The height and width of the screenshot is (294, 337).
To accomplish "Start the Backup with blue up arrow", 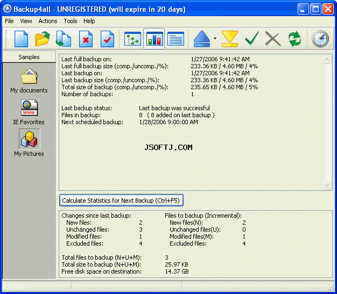I will (x=201, y=39).
